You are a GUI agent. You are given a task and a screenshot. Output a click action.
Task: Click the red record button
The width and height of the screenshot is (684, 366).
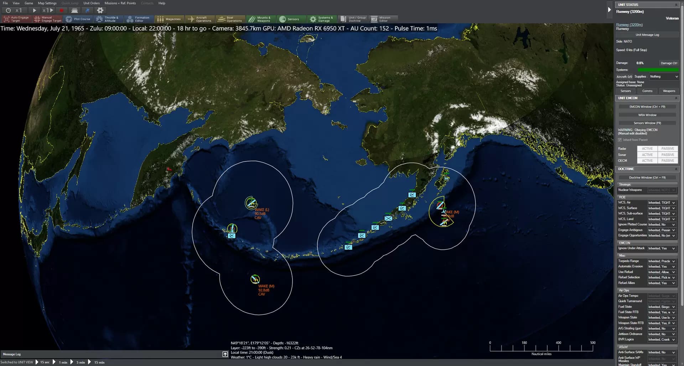(61, 11)
